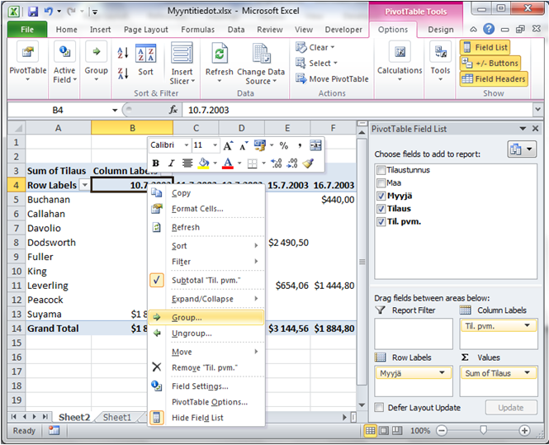Image resolution: width=549 pixels, height=445 pixels.
Task: Open the Row Labels filter dropdown
Action: (83, 185)
